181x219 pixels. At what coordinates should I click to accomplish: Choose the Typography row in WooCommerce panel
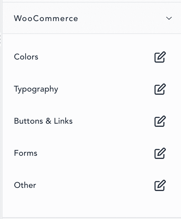(92, 89)
